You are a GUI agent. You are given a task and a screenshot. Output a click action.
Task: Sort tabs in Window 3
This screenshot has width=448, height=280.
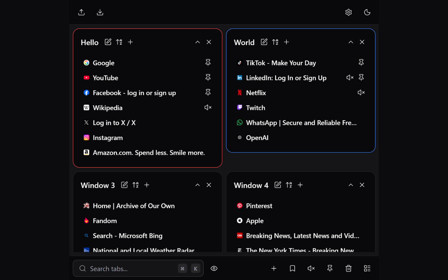pyautogui.click(x=135, y=185)
